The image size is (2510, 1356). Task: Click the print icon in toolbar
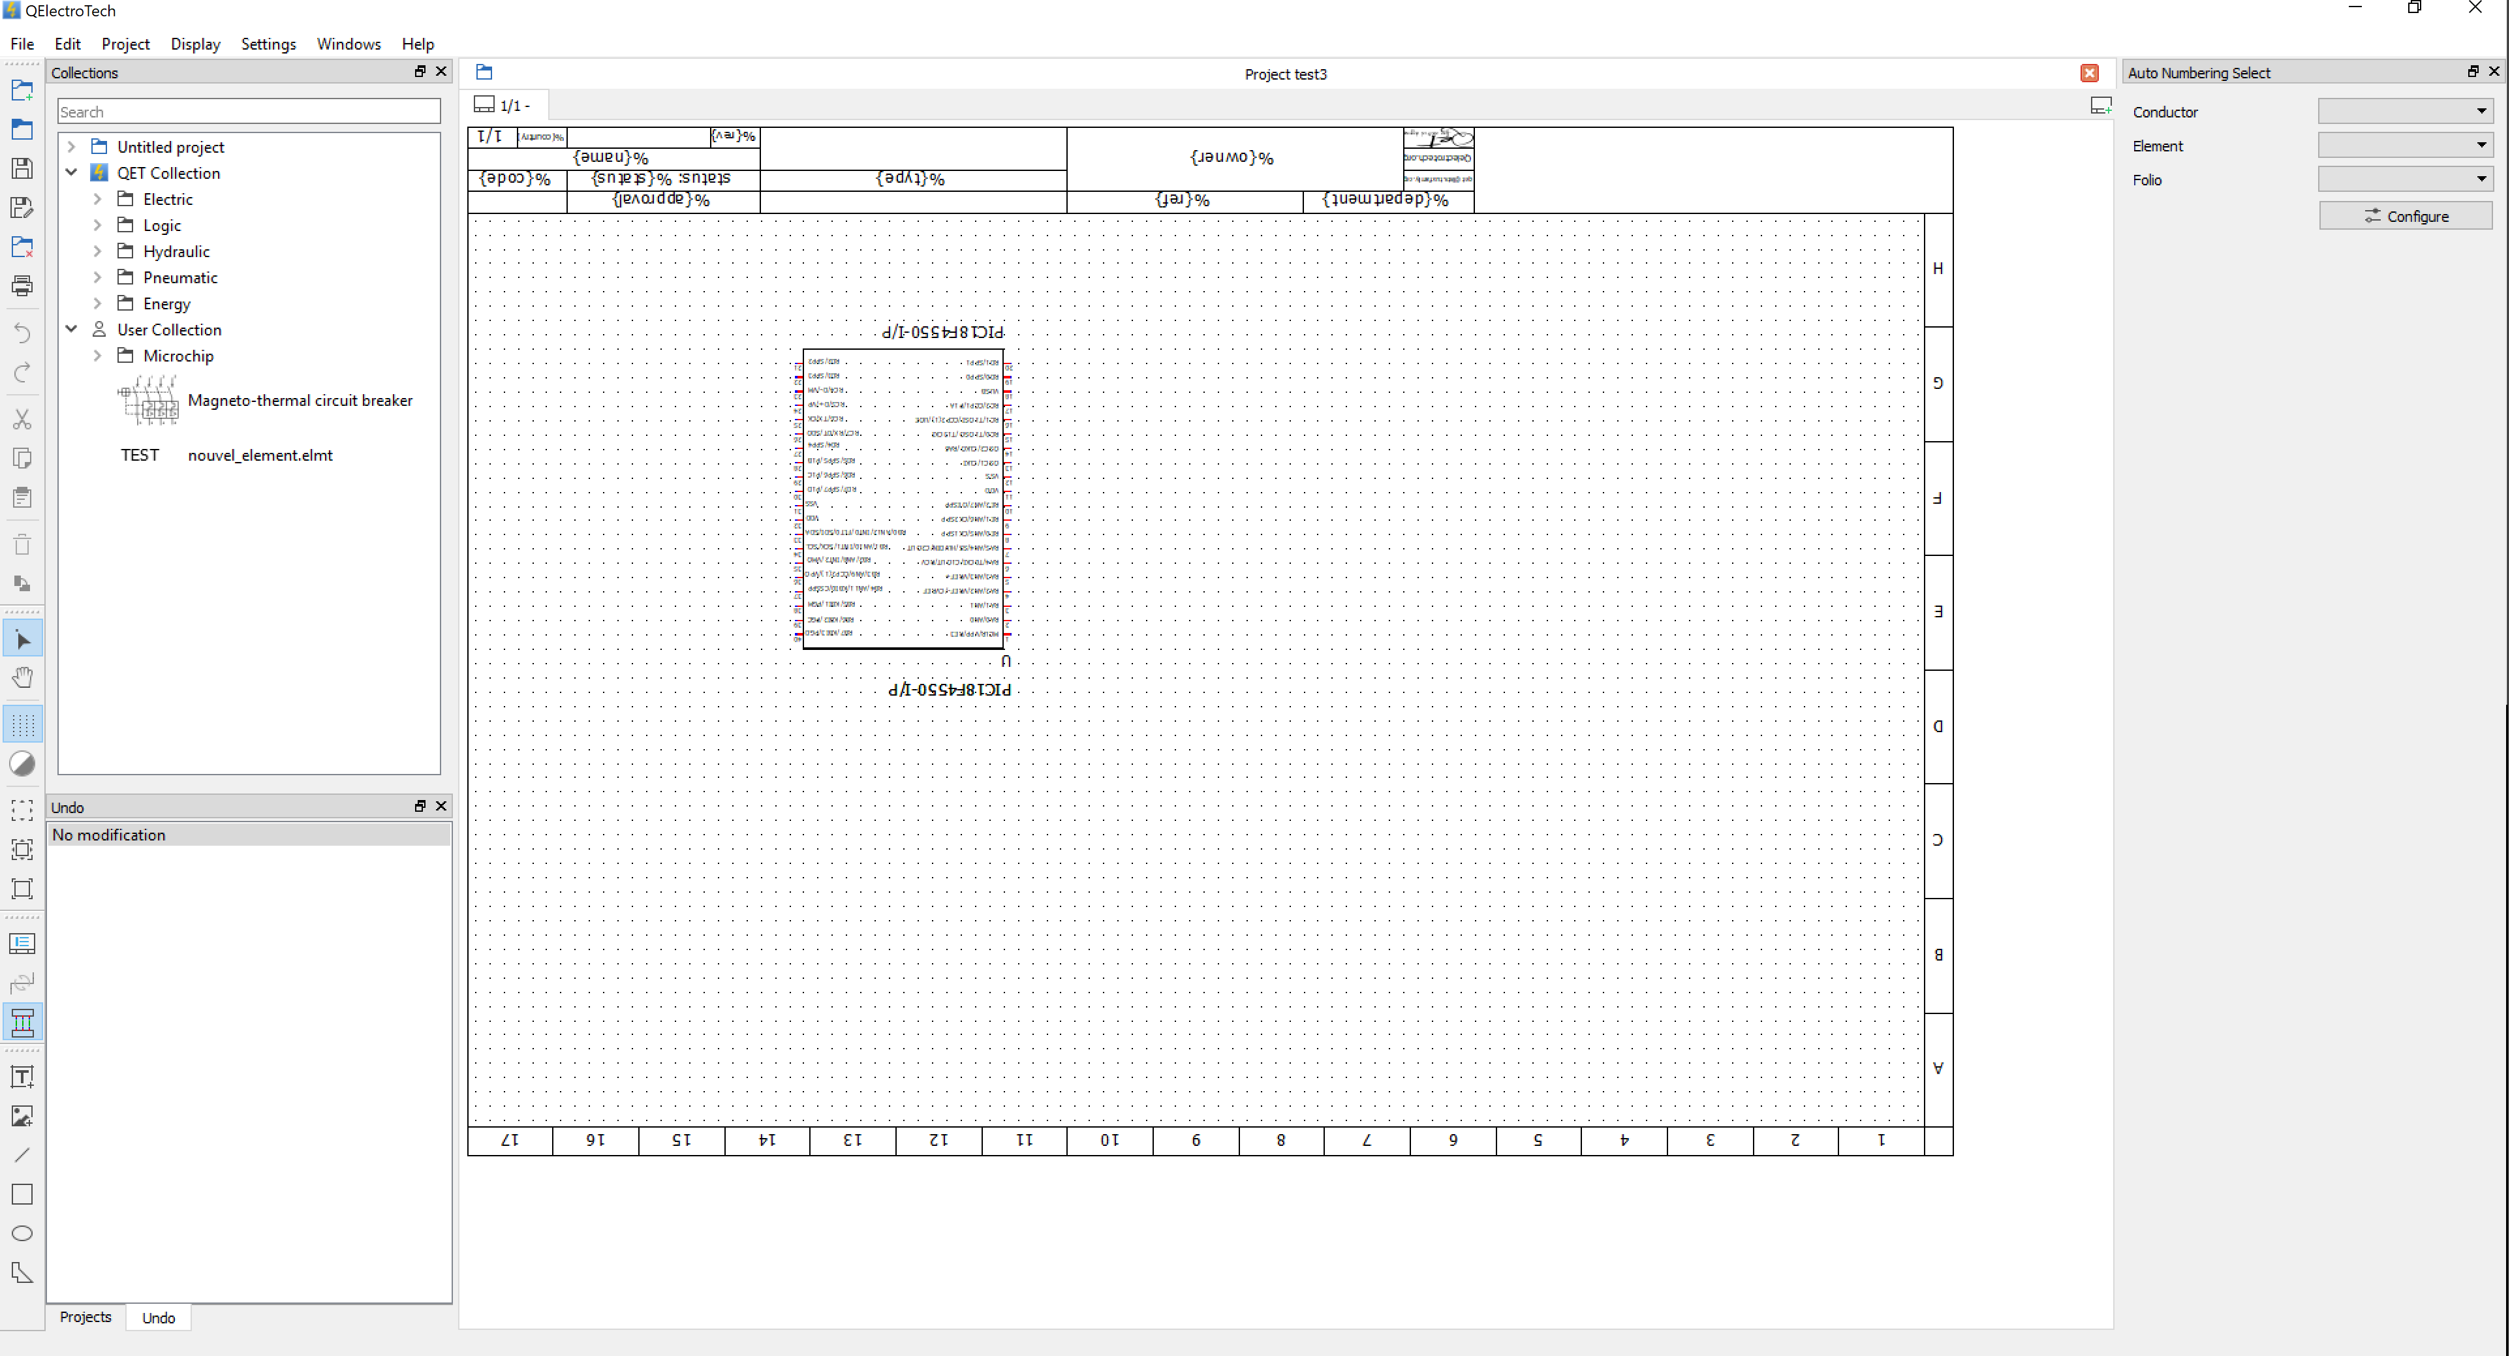(x=22, y=285)
